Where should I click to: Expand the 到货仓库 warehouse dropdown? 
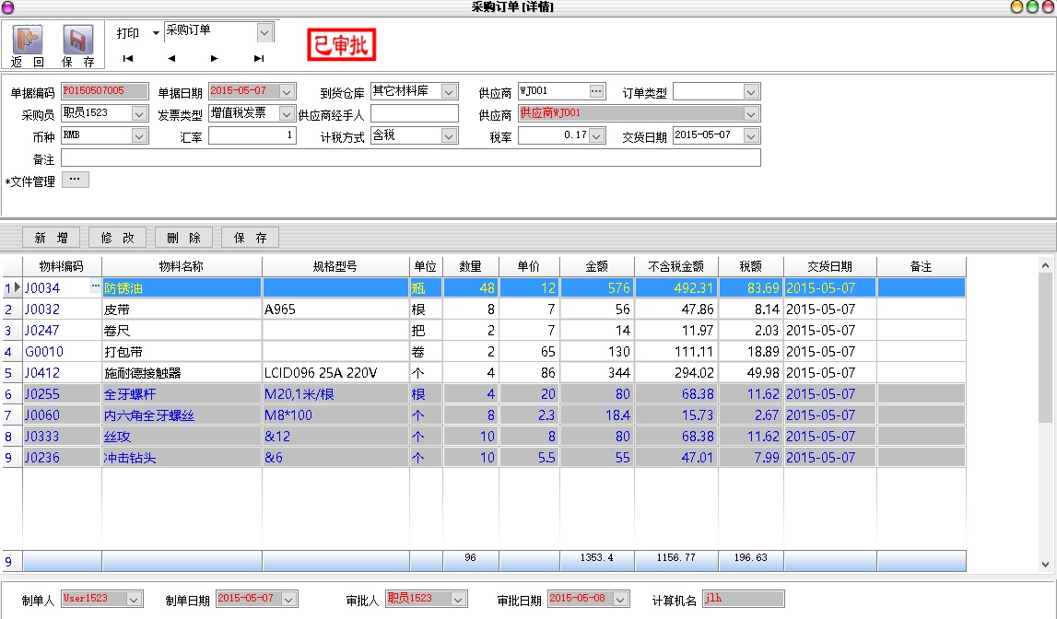tap(449, 91)
